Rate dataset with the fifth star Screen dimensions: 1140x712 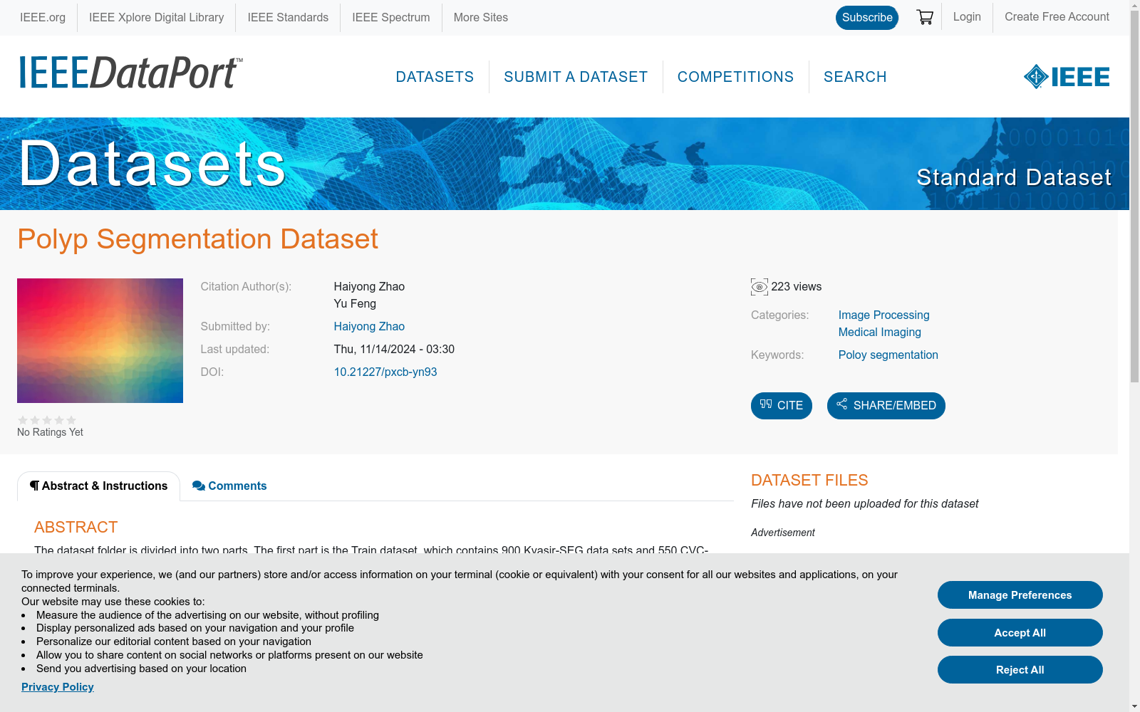71,420
